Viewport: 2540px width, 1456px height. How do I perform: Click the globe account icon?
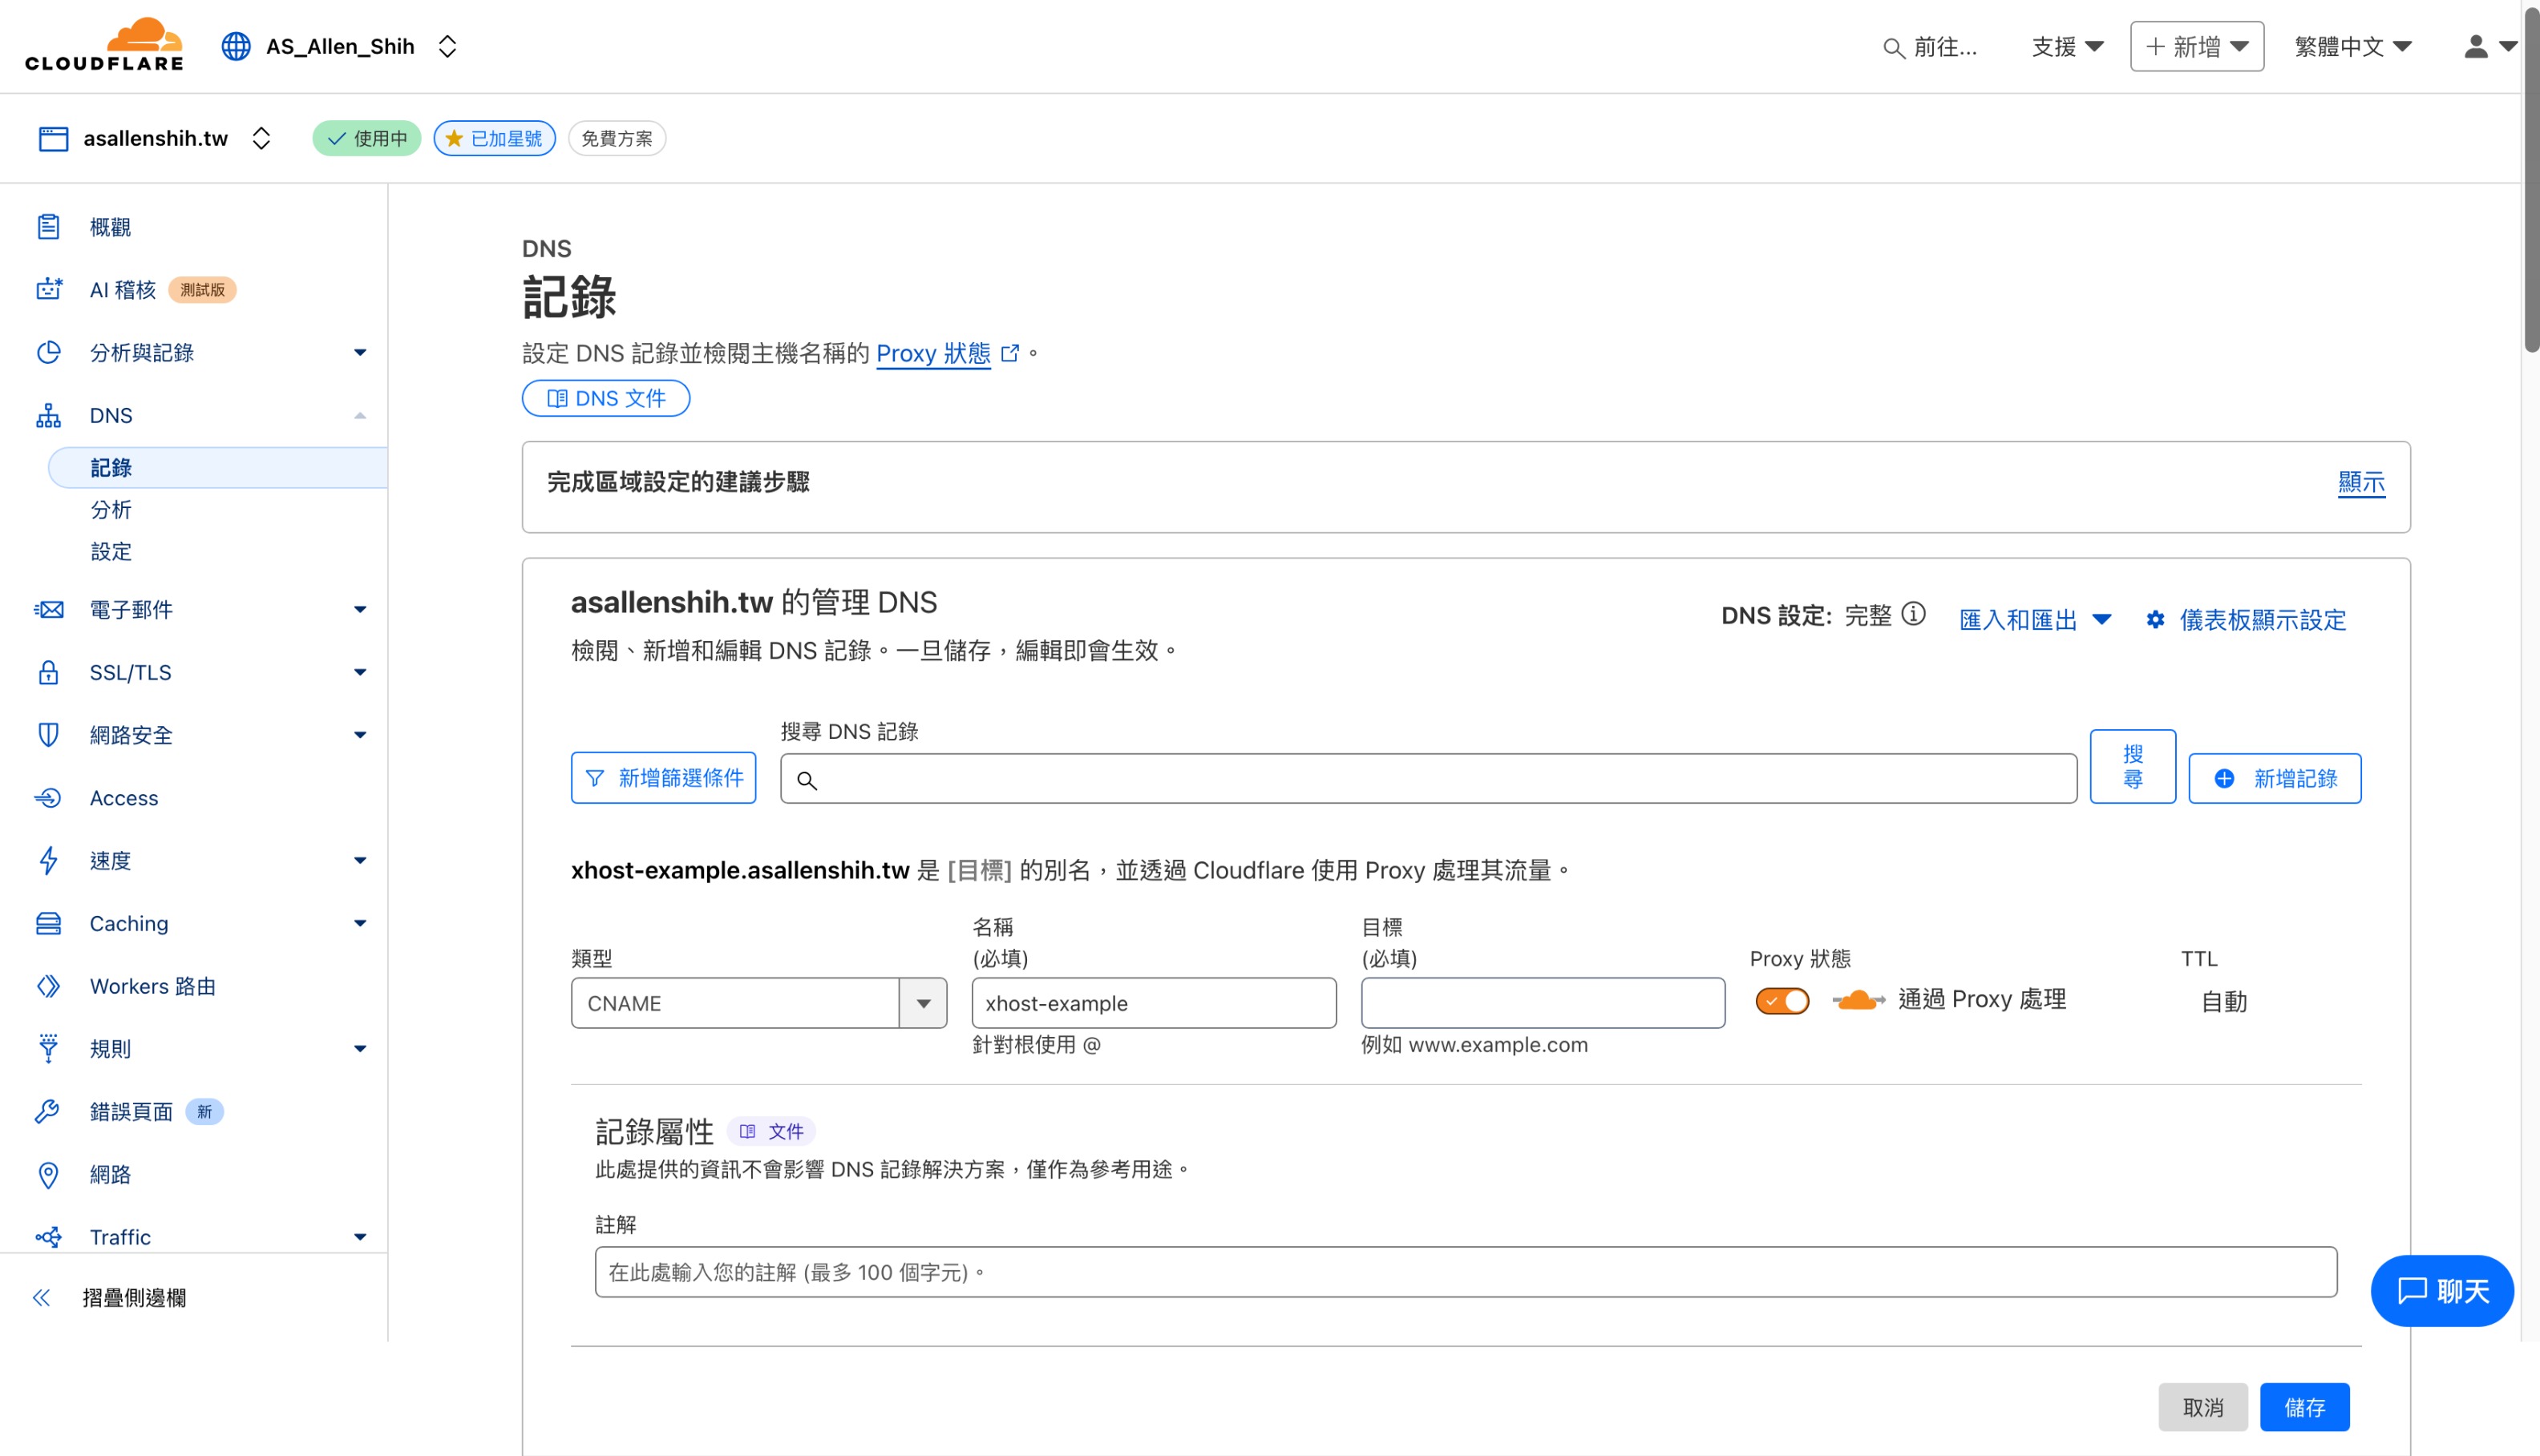tap(236, 46)
